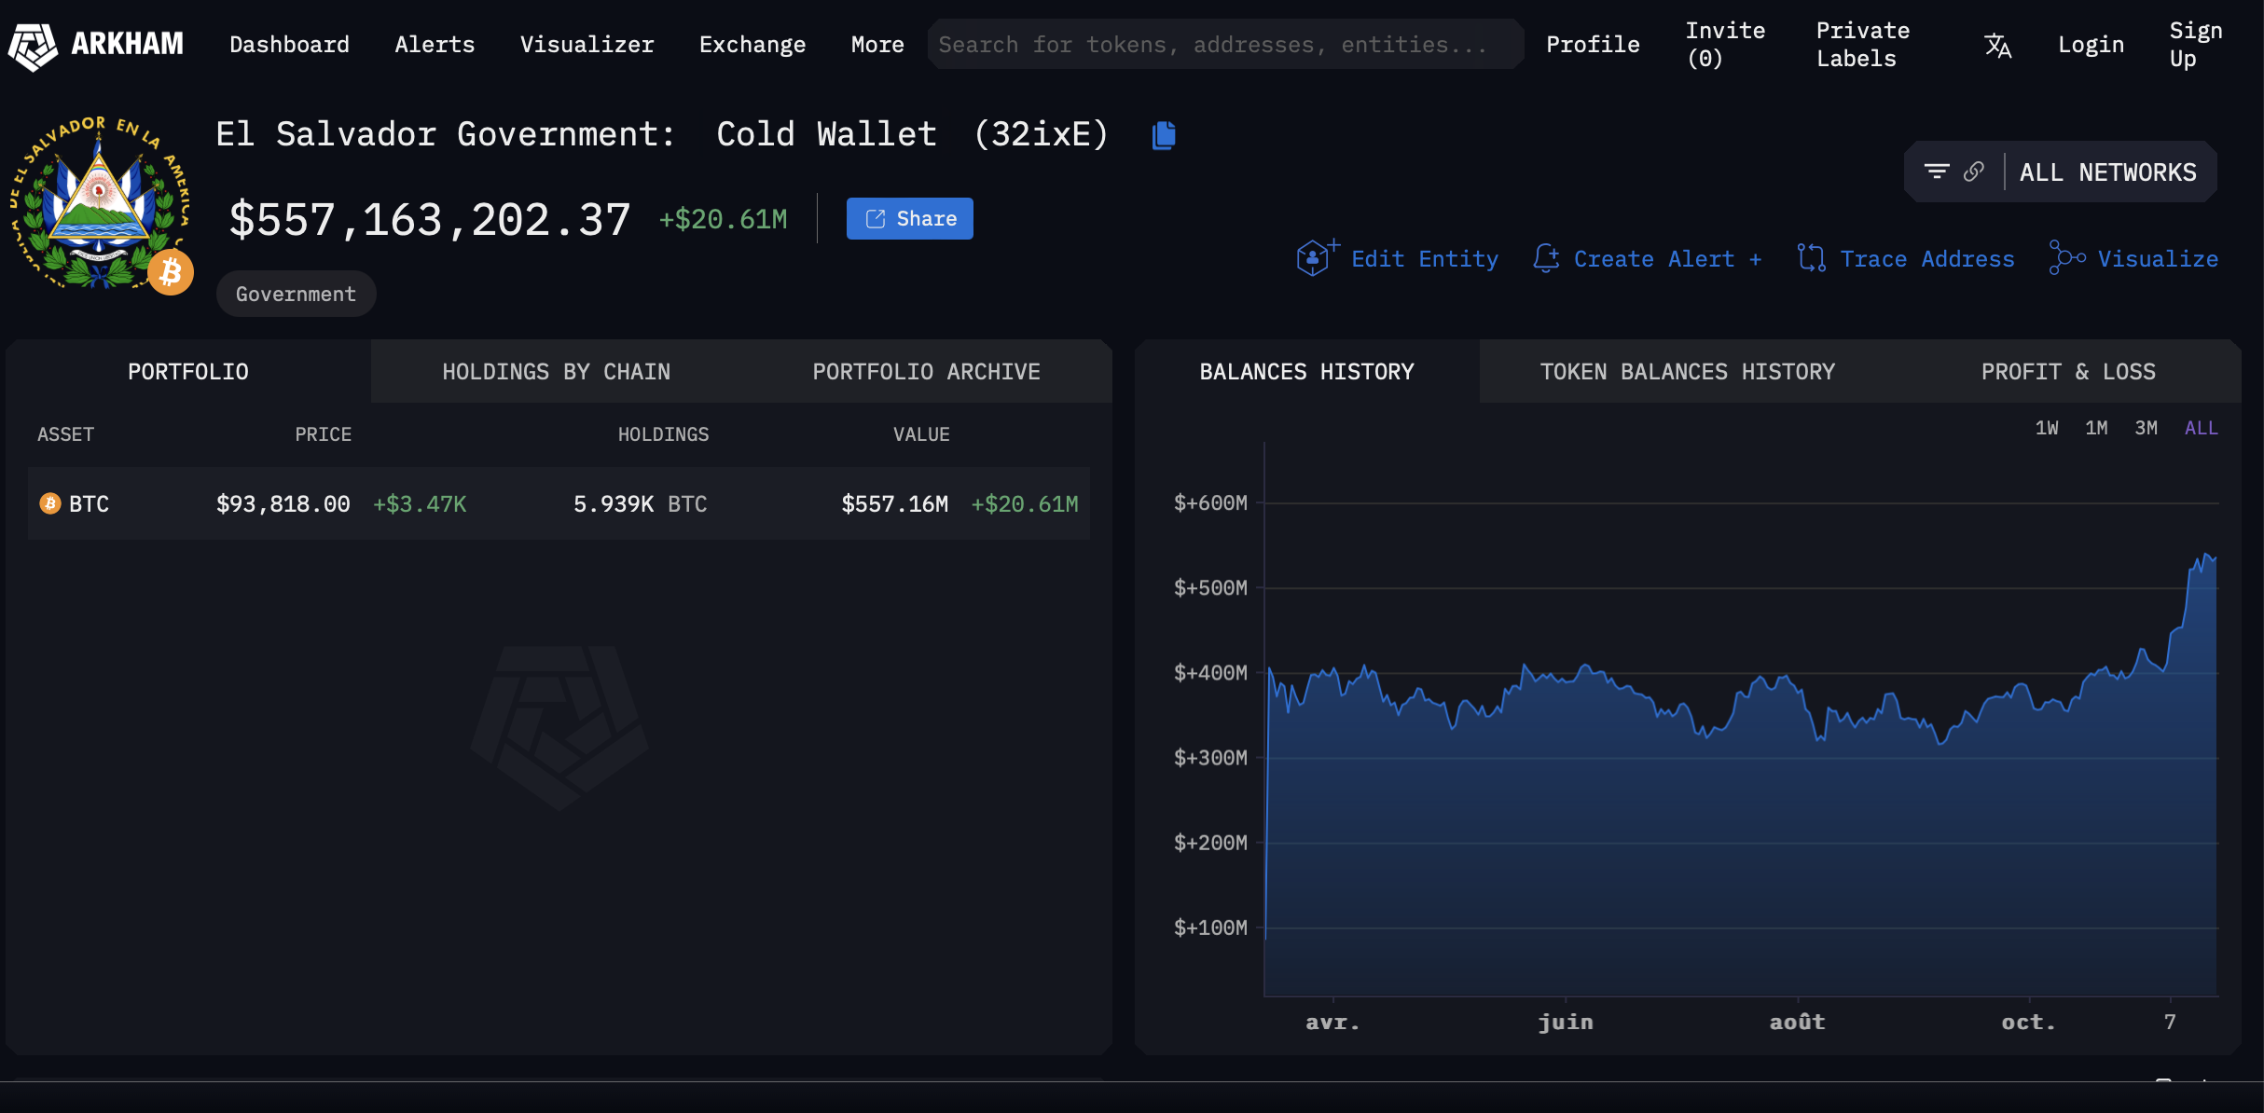This screenshot has height=1113, width=2264.
Task: Click the Create Alert bell icon
Action: [x=1546, y=258]
